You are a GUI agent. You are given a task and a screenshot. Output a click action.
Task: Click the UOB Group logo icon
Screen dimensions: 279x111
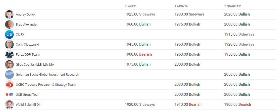(x=9, y=95)
